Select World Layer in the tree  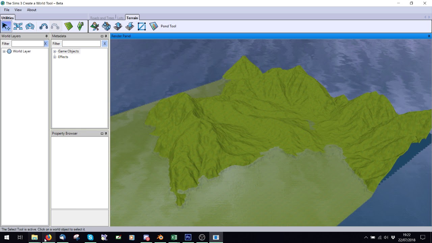coord(22,51)
